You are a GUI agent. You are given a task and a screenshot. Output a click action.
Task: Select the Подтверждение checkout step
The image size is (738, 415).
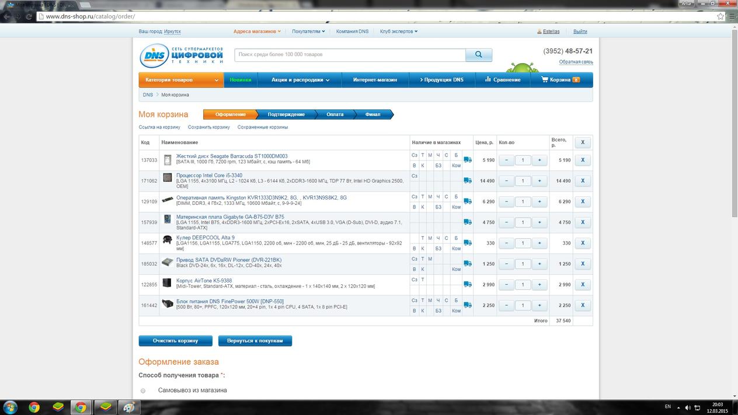(286, 114)
